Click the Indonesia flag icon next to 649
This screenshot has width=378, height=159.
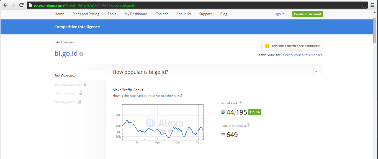(223, 135)
